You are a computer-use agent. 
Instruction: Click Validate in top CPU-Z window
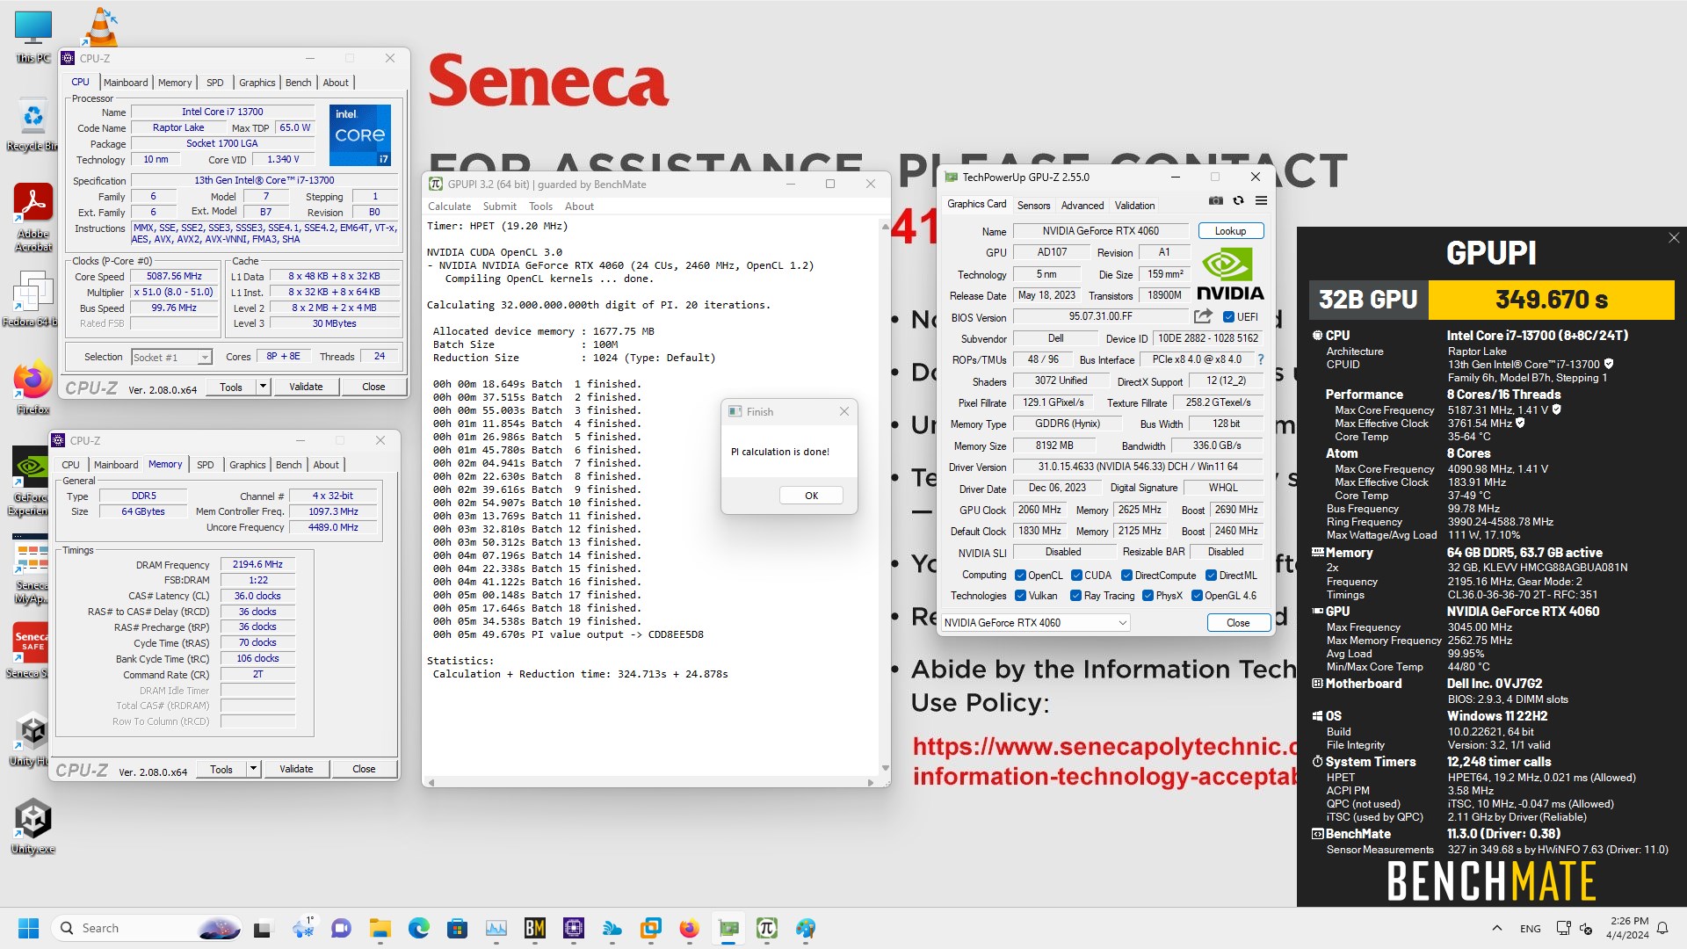point(306,387)
